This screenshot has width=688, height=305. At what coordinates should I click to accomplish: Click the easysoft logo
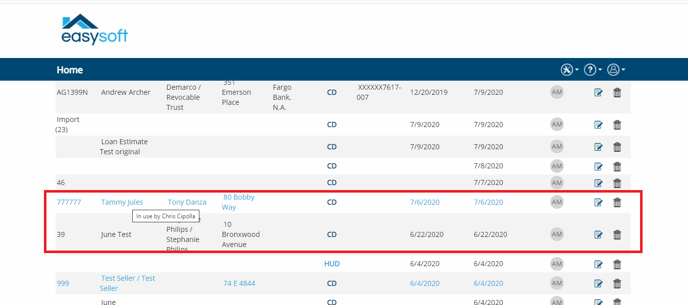[94, 29]
